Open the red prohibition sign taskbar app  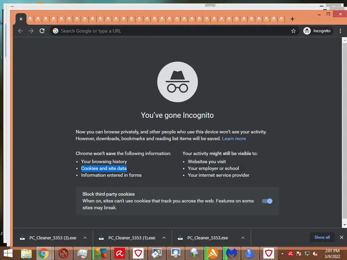pos(63,253)
